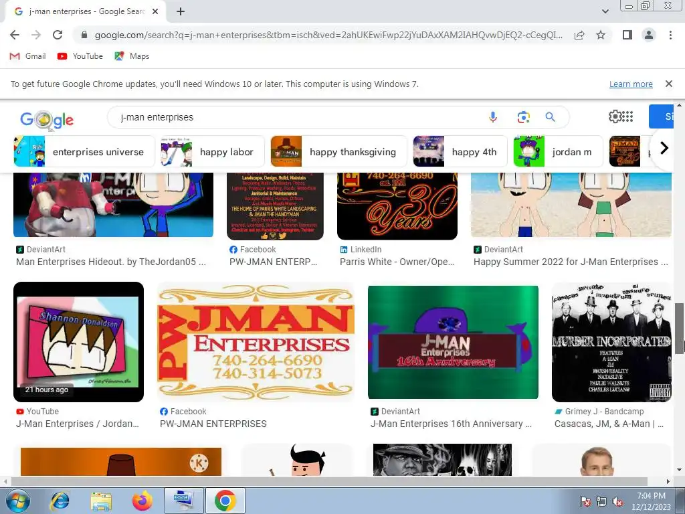
Task: Launch Internet Explorer from taskbar
Action: [x=60, y=501]
